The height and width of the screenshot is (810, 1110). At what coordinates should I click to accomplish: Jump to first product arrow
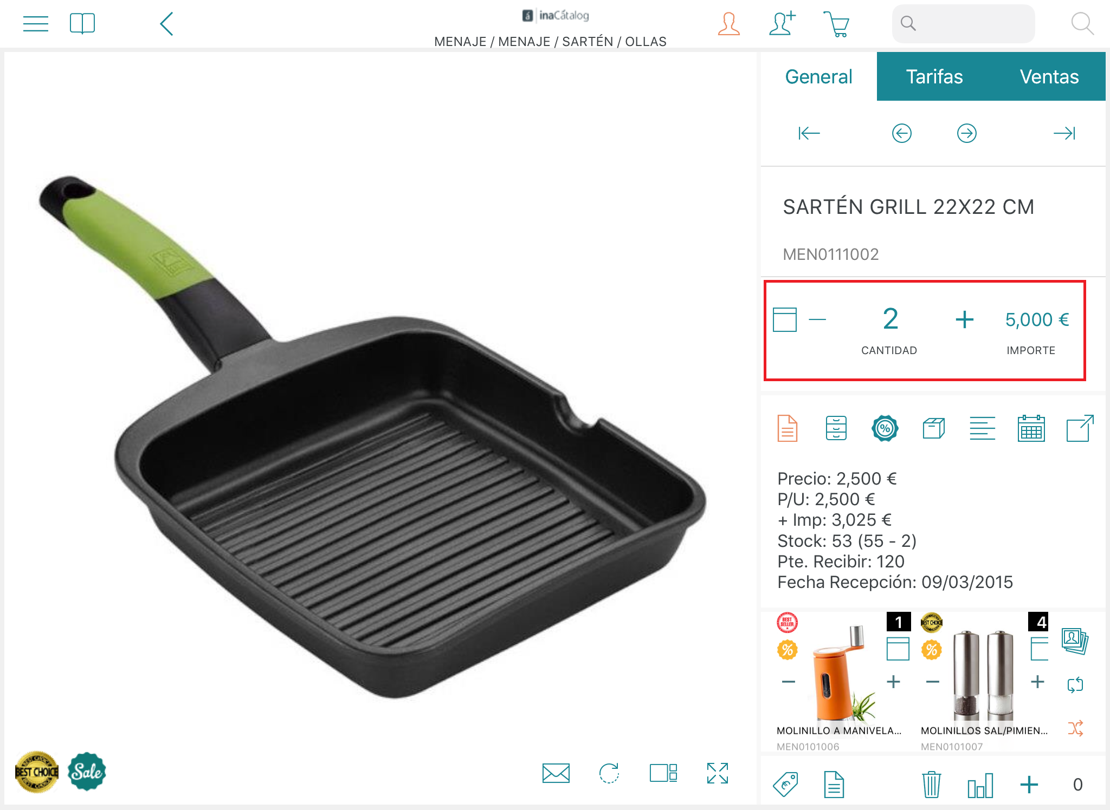coord(809,133)
